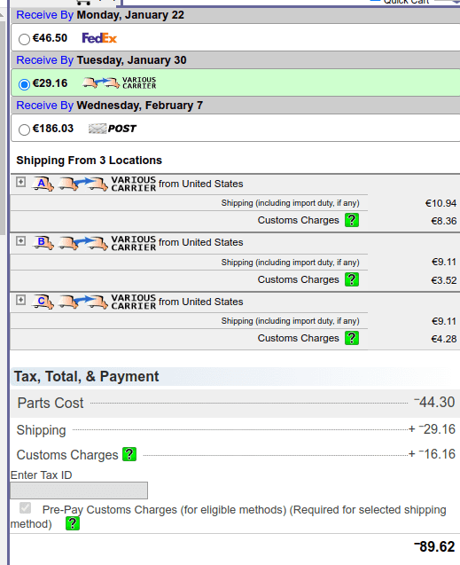Click the carrier trucks icon in shipment C row

(83, 302)
